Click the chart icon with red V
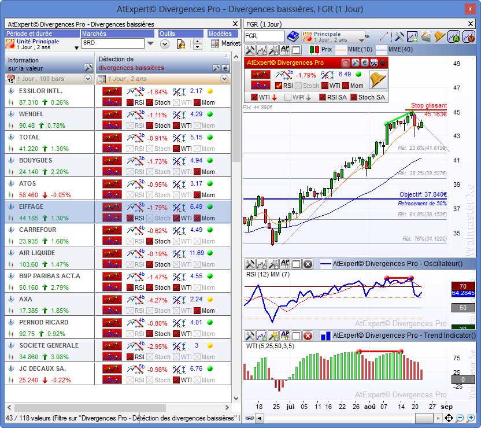 [468, 36]
